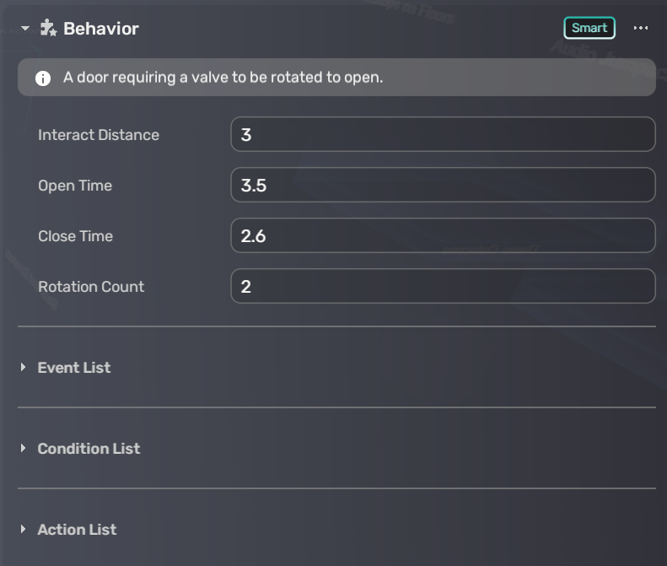Click the Rotation Count label
Image resolution: width=667 pixels, height=566 pixels.
click(x=91, y=287)
